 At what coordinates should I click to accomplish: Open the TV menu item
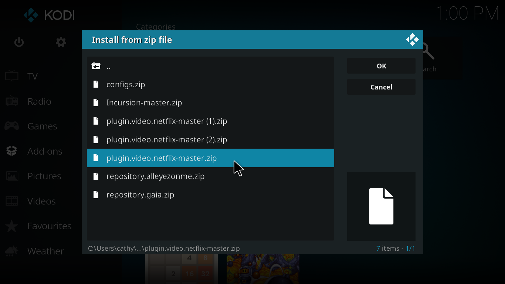point(33,76)
